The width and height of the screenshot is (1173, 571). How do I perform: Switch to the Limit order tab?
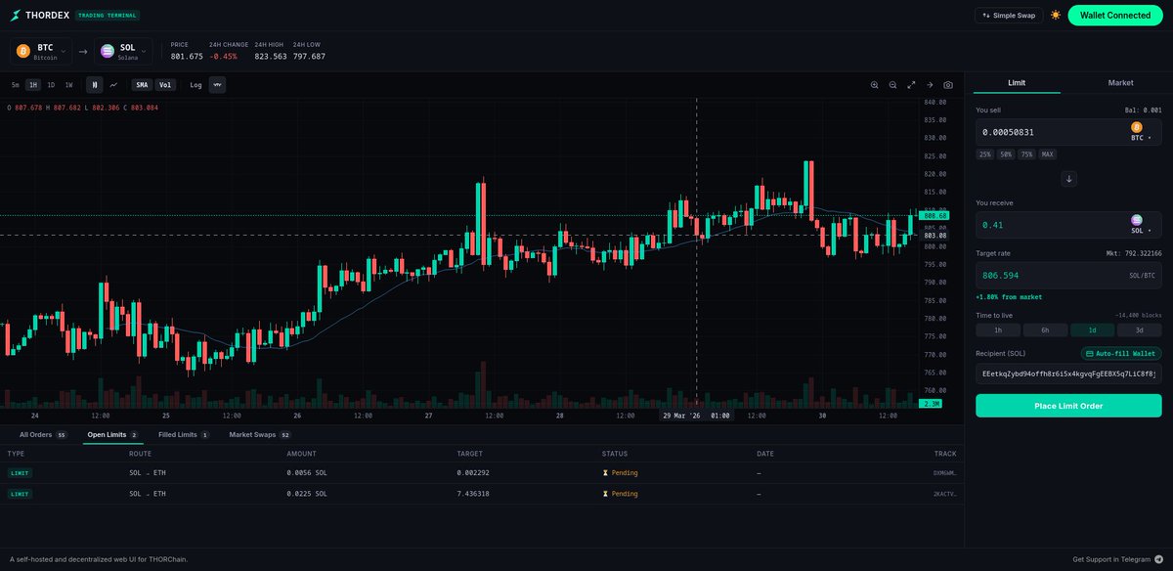(x=1017, y=83)
